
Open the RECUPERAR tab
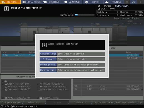pyautogui.click(x=52, y=2)
